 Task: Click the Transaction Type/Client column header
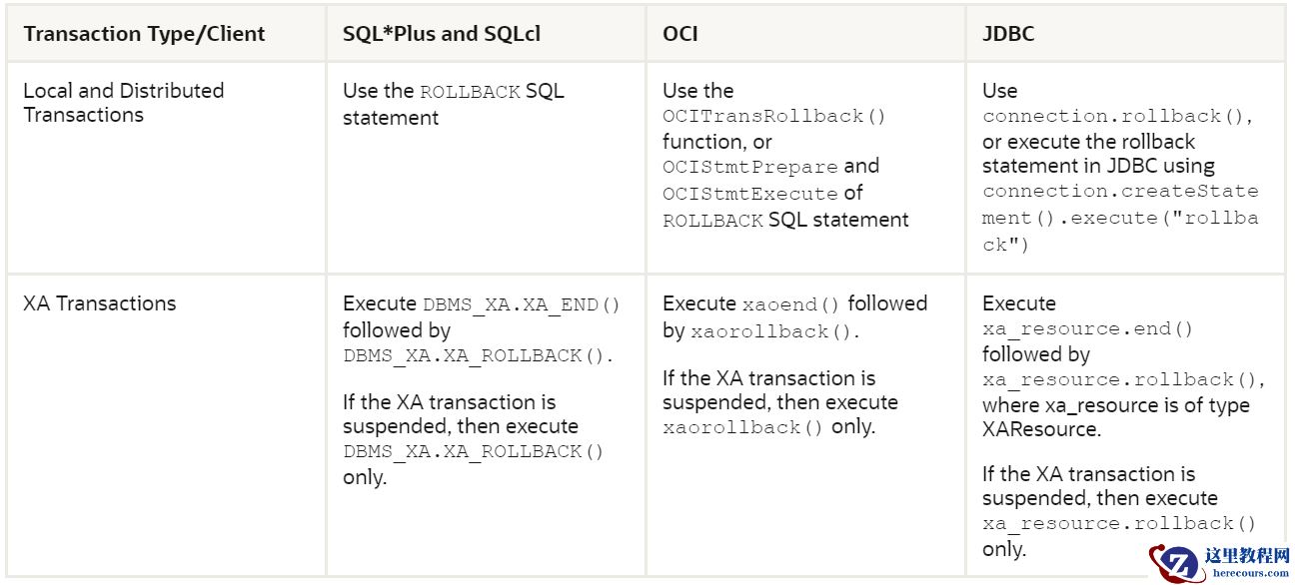144,34
